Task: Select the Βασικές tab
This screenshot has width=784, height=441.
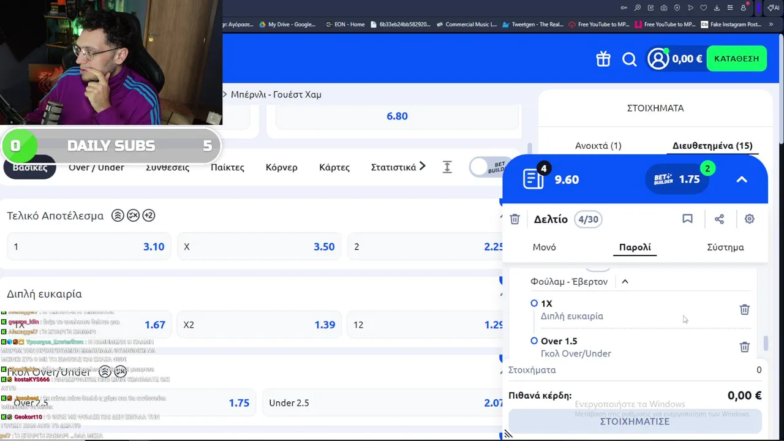Action: (x=30, y=167)
